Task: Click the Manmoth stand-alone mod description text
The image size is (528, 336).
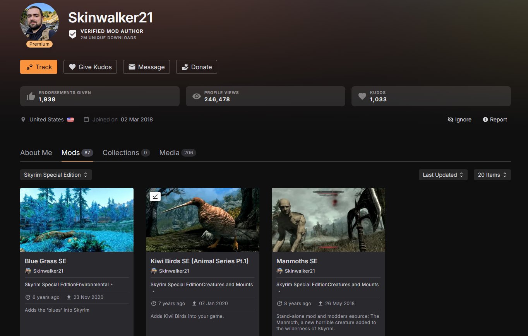Action: point(328,322)
